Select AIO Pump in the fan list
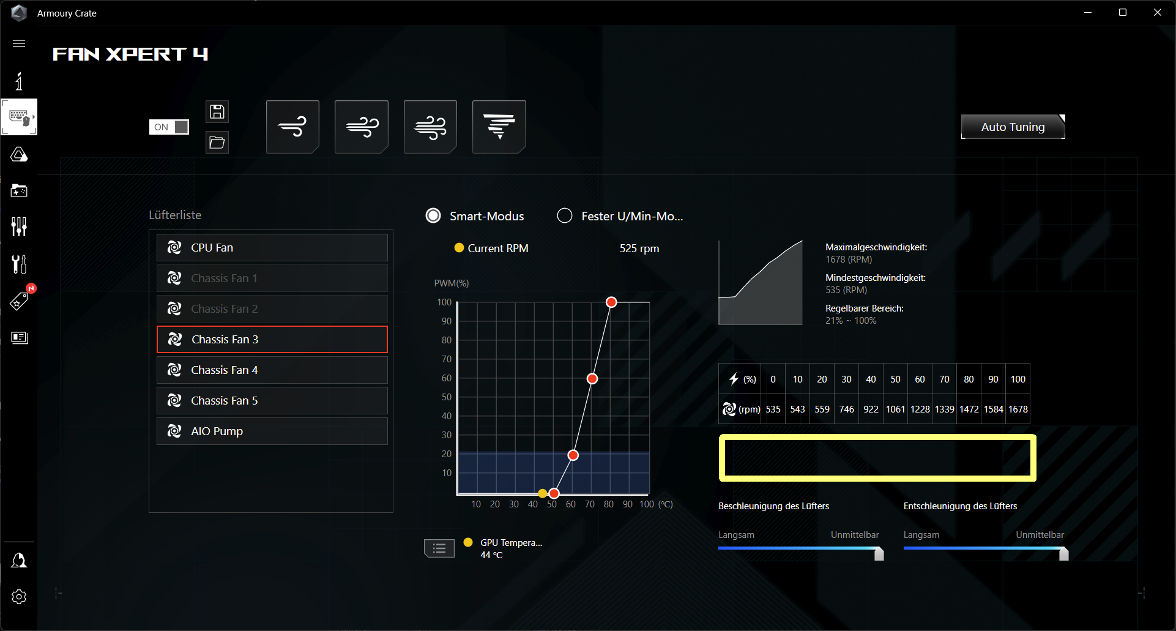This screenshot has height=631, width=1176. point(272,431)
